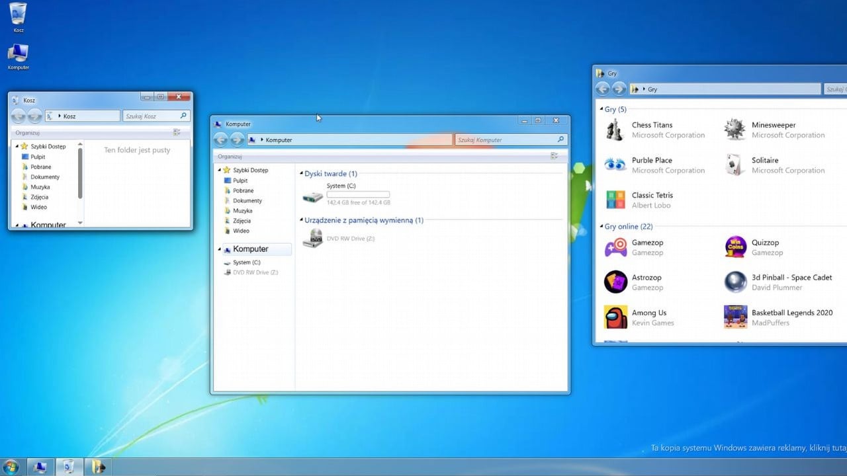
Task: Launch Among Us by Kevin Games
Action: (650, 312)
